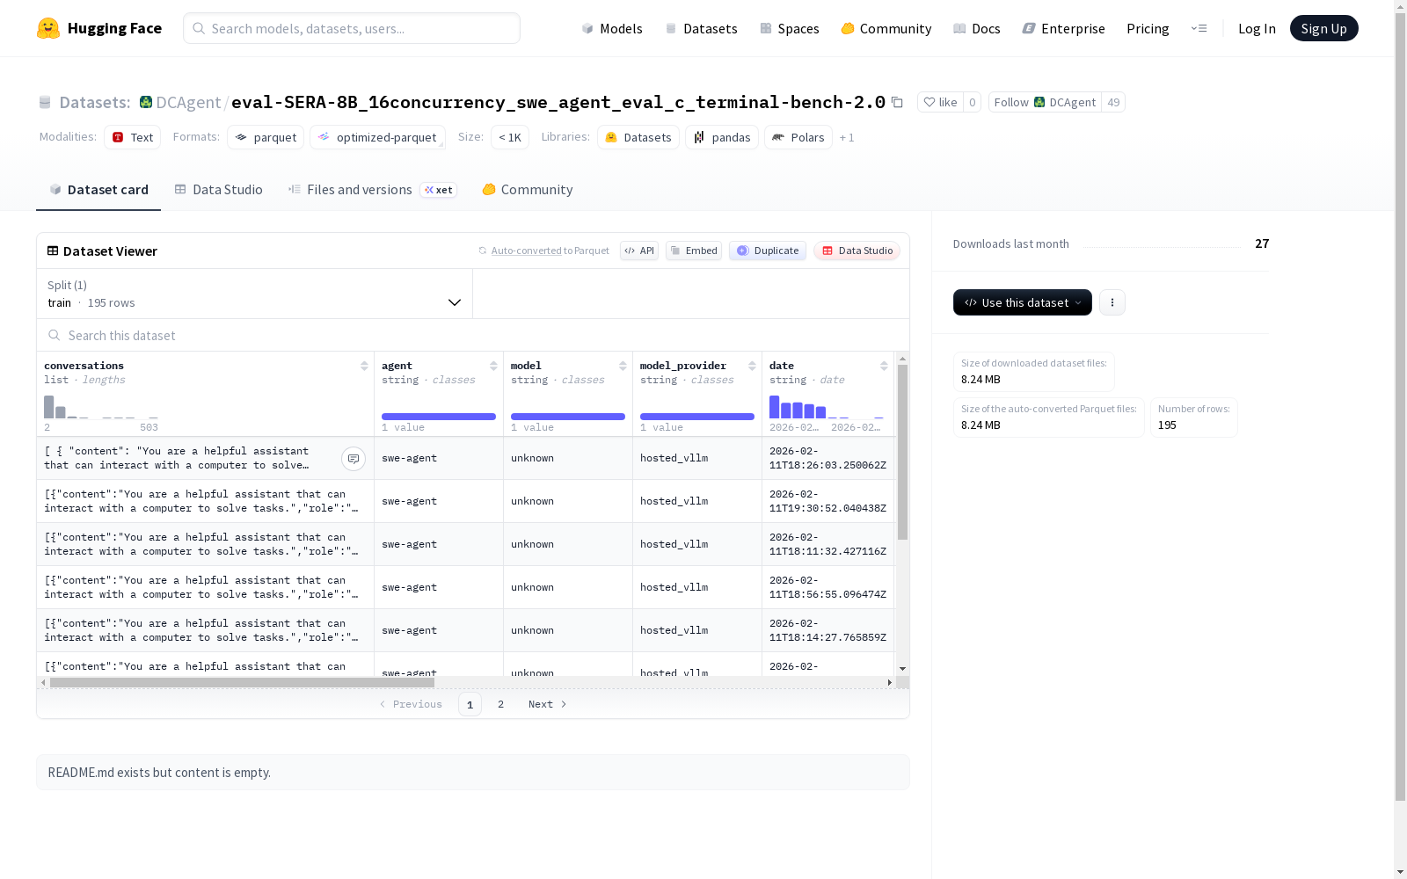Viewport: 1407px width, 879px height.
Task: Click the like count 0
Action: (972, 102)
